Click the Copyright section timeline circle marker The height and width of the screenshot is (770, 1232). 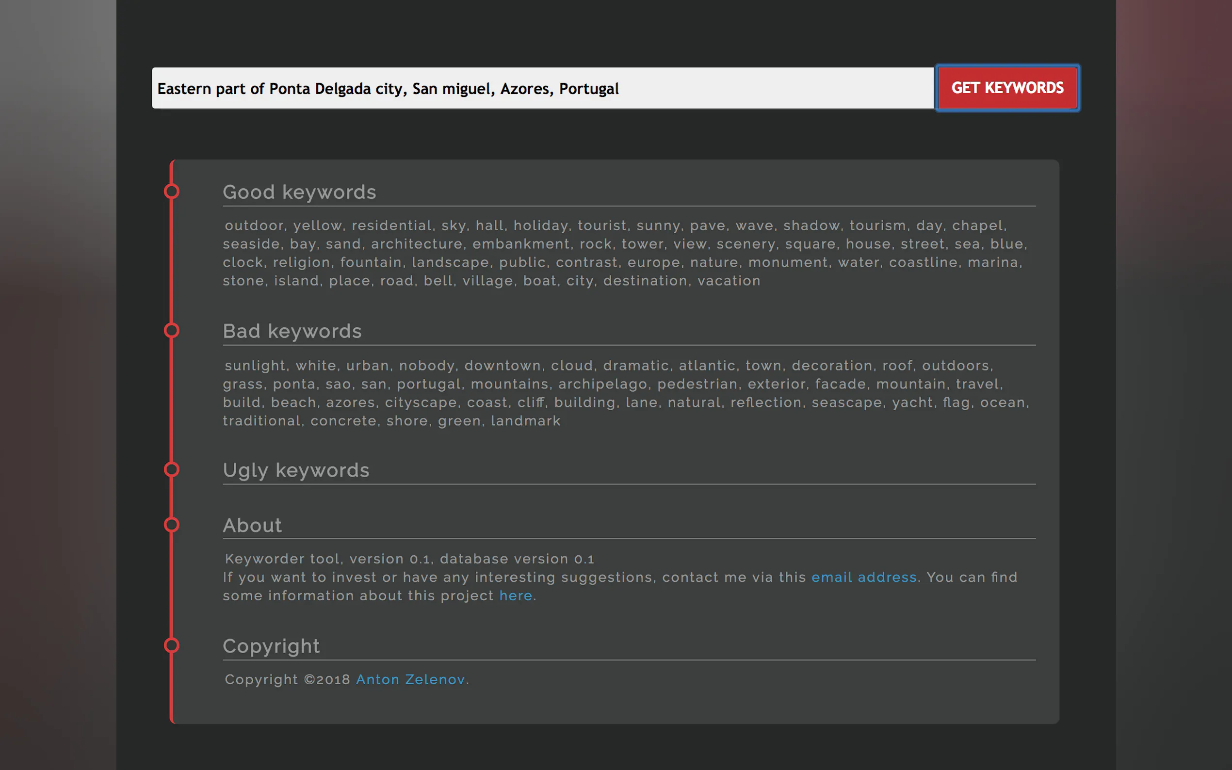(172, 645)
